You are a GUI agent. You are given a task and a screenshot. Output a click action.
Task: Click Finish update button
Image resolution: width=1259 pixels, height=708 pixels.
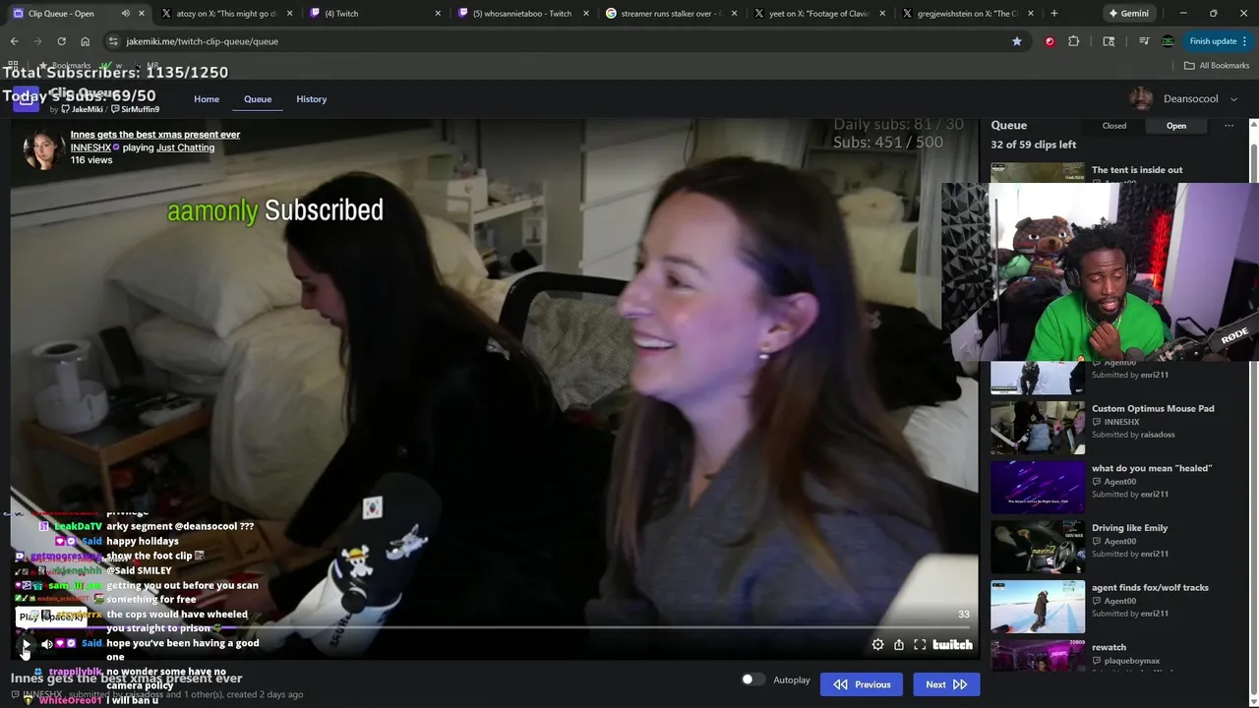pyautogui.click(x=1213, y=41)
